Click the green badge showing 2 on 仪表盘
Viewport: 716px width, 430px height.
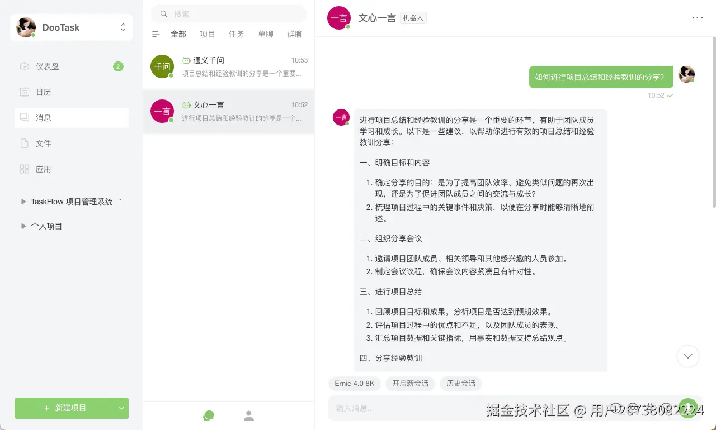(x=118, y=66)
